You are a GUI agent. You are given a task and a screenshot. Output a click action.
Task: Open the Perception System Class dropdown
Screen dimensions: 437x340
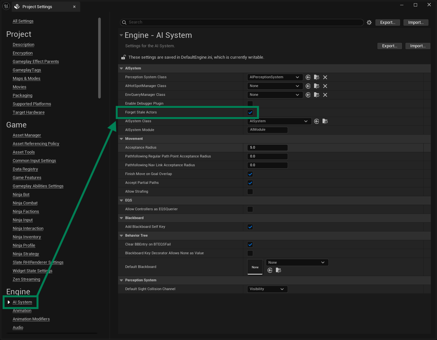(274, 77)
